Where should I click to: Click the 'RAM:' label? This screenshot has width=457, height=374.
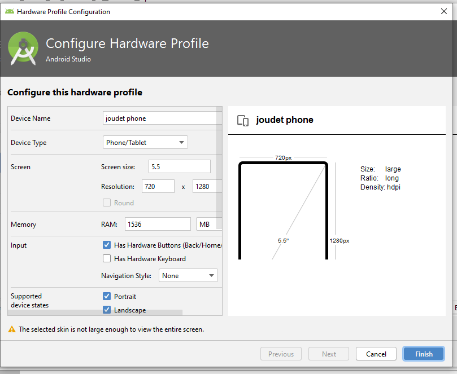pyautogui.click(x=109, y=224)
